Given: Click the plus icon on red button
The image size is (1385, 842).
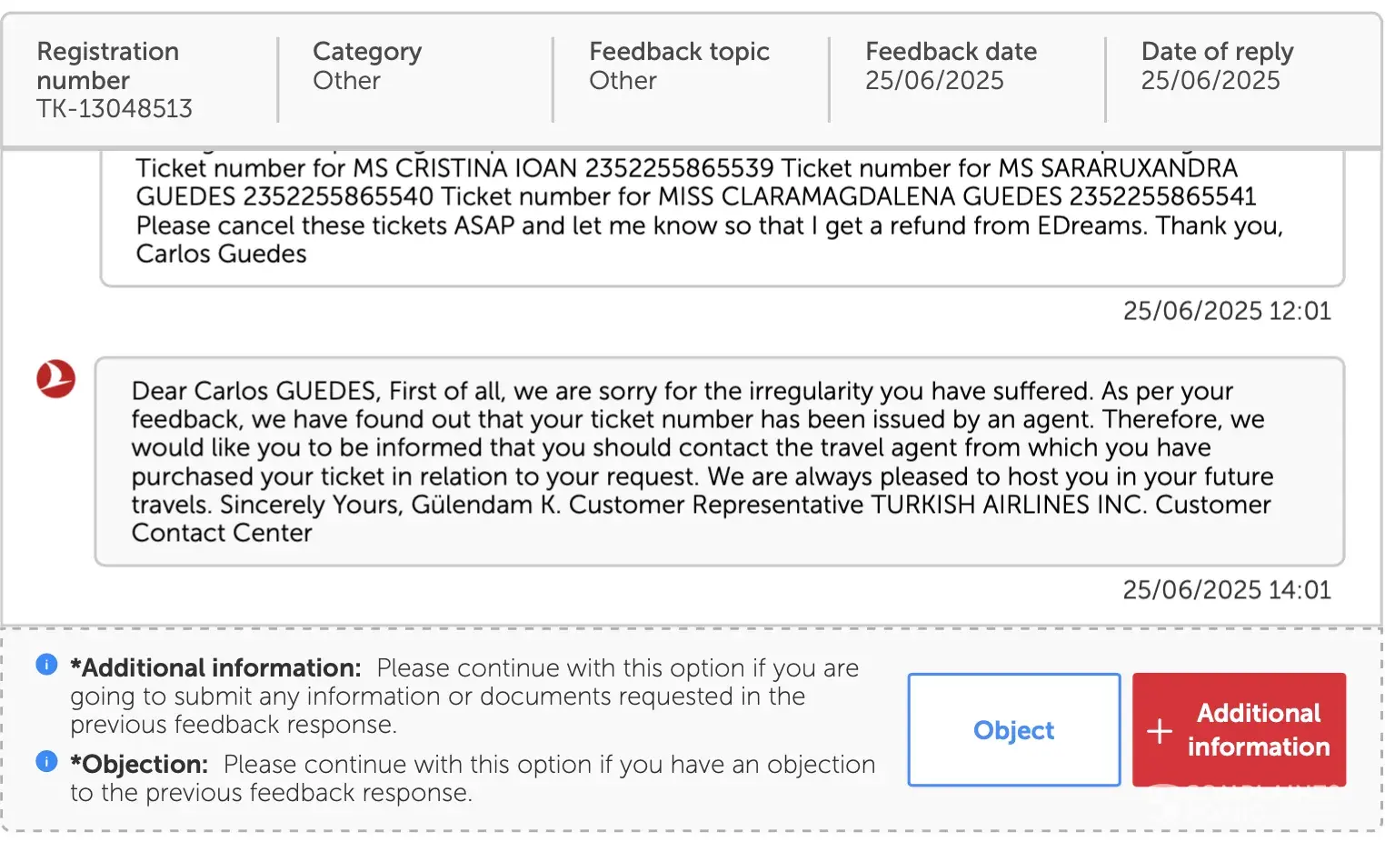Looking at the screenshot, I should (x=1159, y=730).
